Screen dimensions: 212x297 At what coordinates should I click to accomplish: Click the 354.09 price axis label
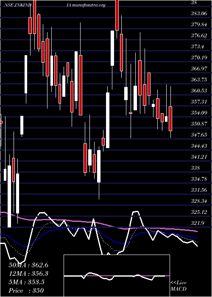point(199,113)
